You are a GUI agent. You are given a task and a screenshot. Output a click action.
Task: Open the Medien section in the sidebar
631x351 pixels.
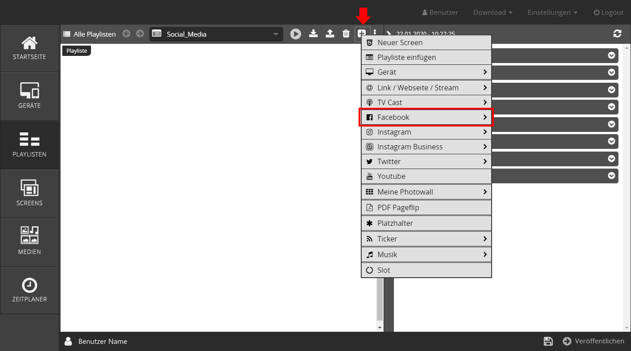(30, 242)
